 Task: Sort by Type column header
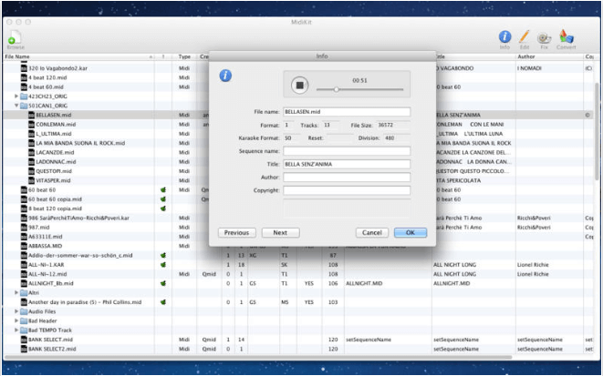(x=184, y=56)
